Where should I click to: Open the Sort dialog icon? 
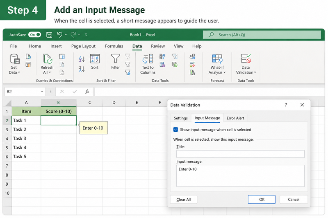pos(95,58)
